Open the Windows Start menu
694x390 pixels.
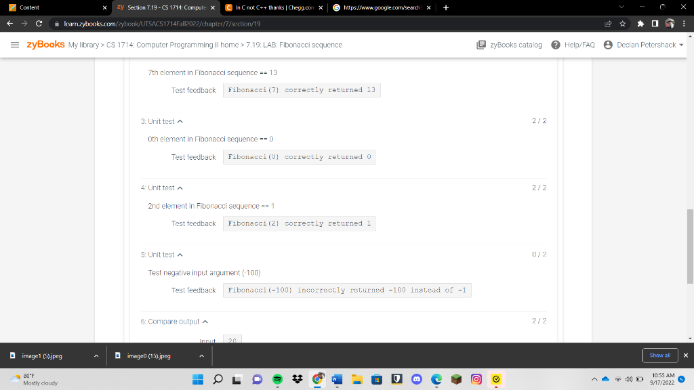click(197, 379)
